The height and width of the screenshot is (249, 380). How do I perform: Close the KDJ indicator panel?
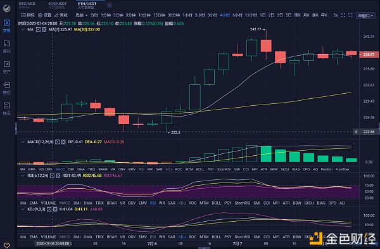click(x=55, y=209)
